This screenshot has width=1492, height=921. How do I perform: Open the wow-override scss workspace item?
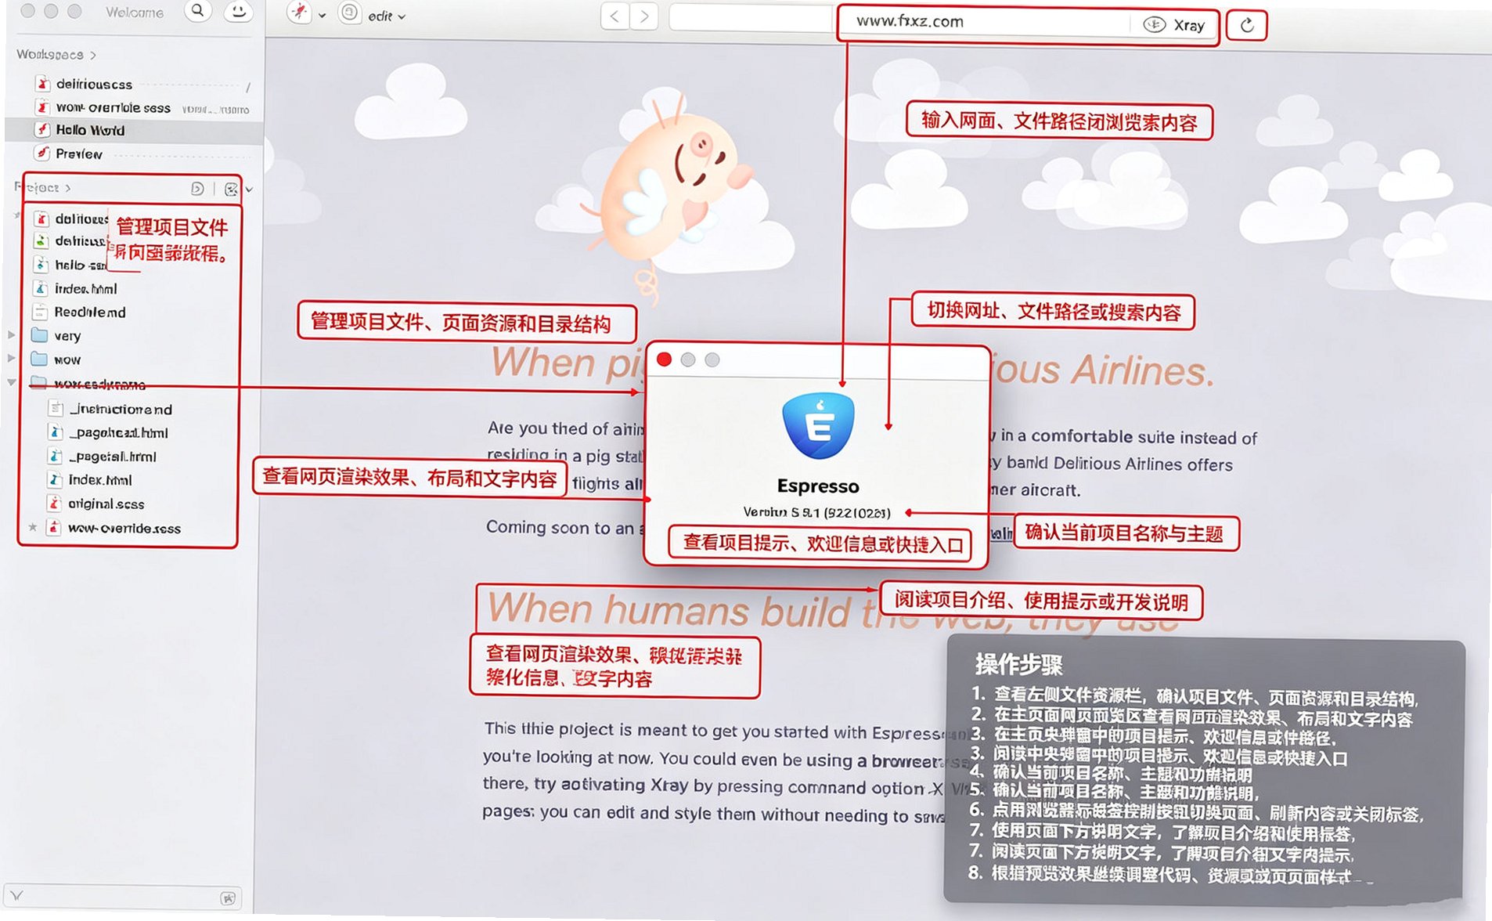[x=113, y=107]
